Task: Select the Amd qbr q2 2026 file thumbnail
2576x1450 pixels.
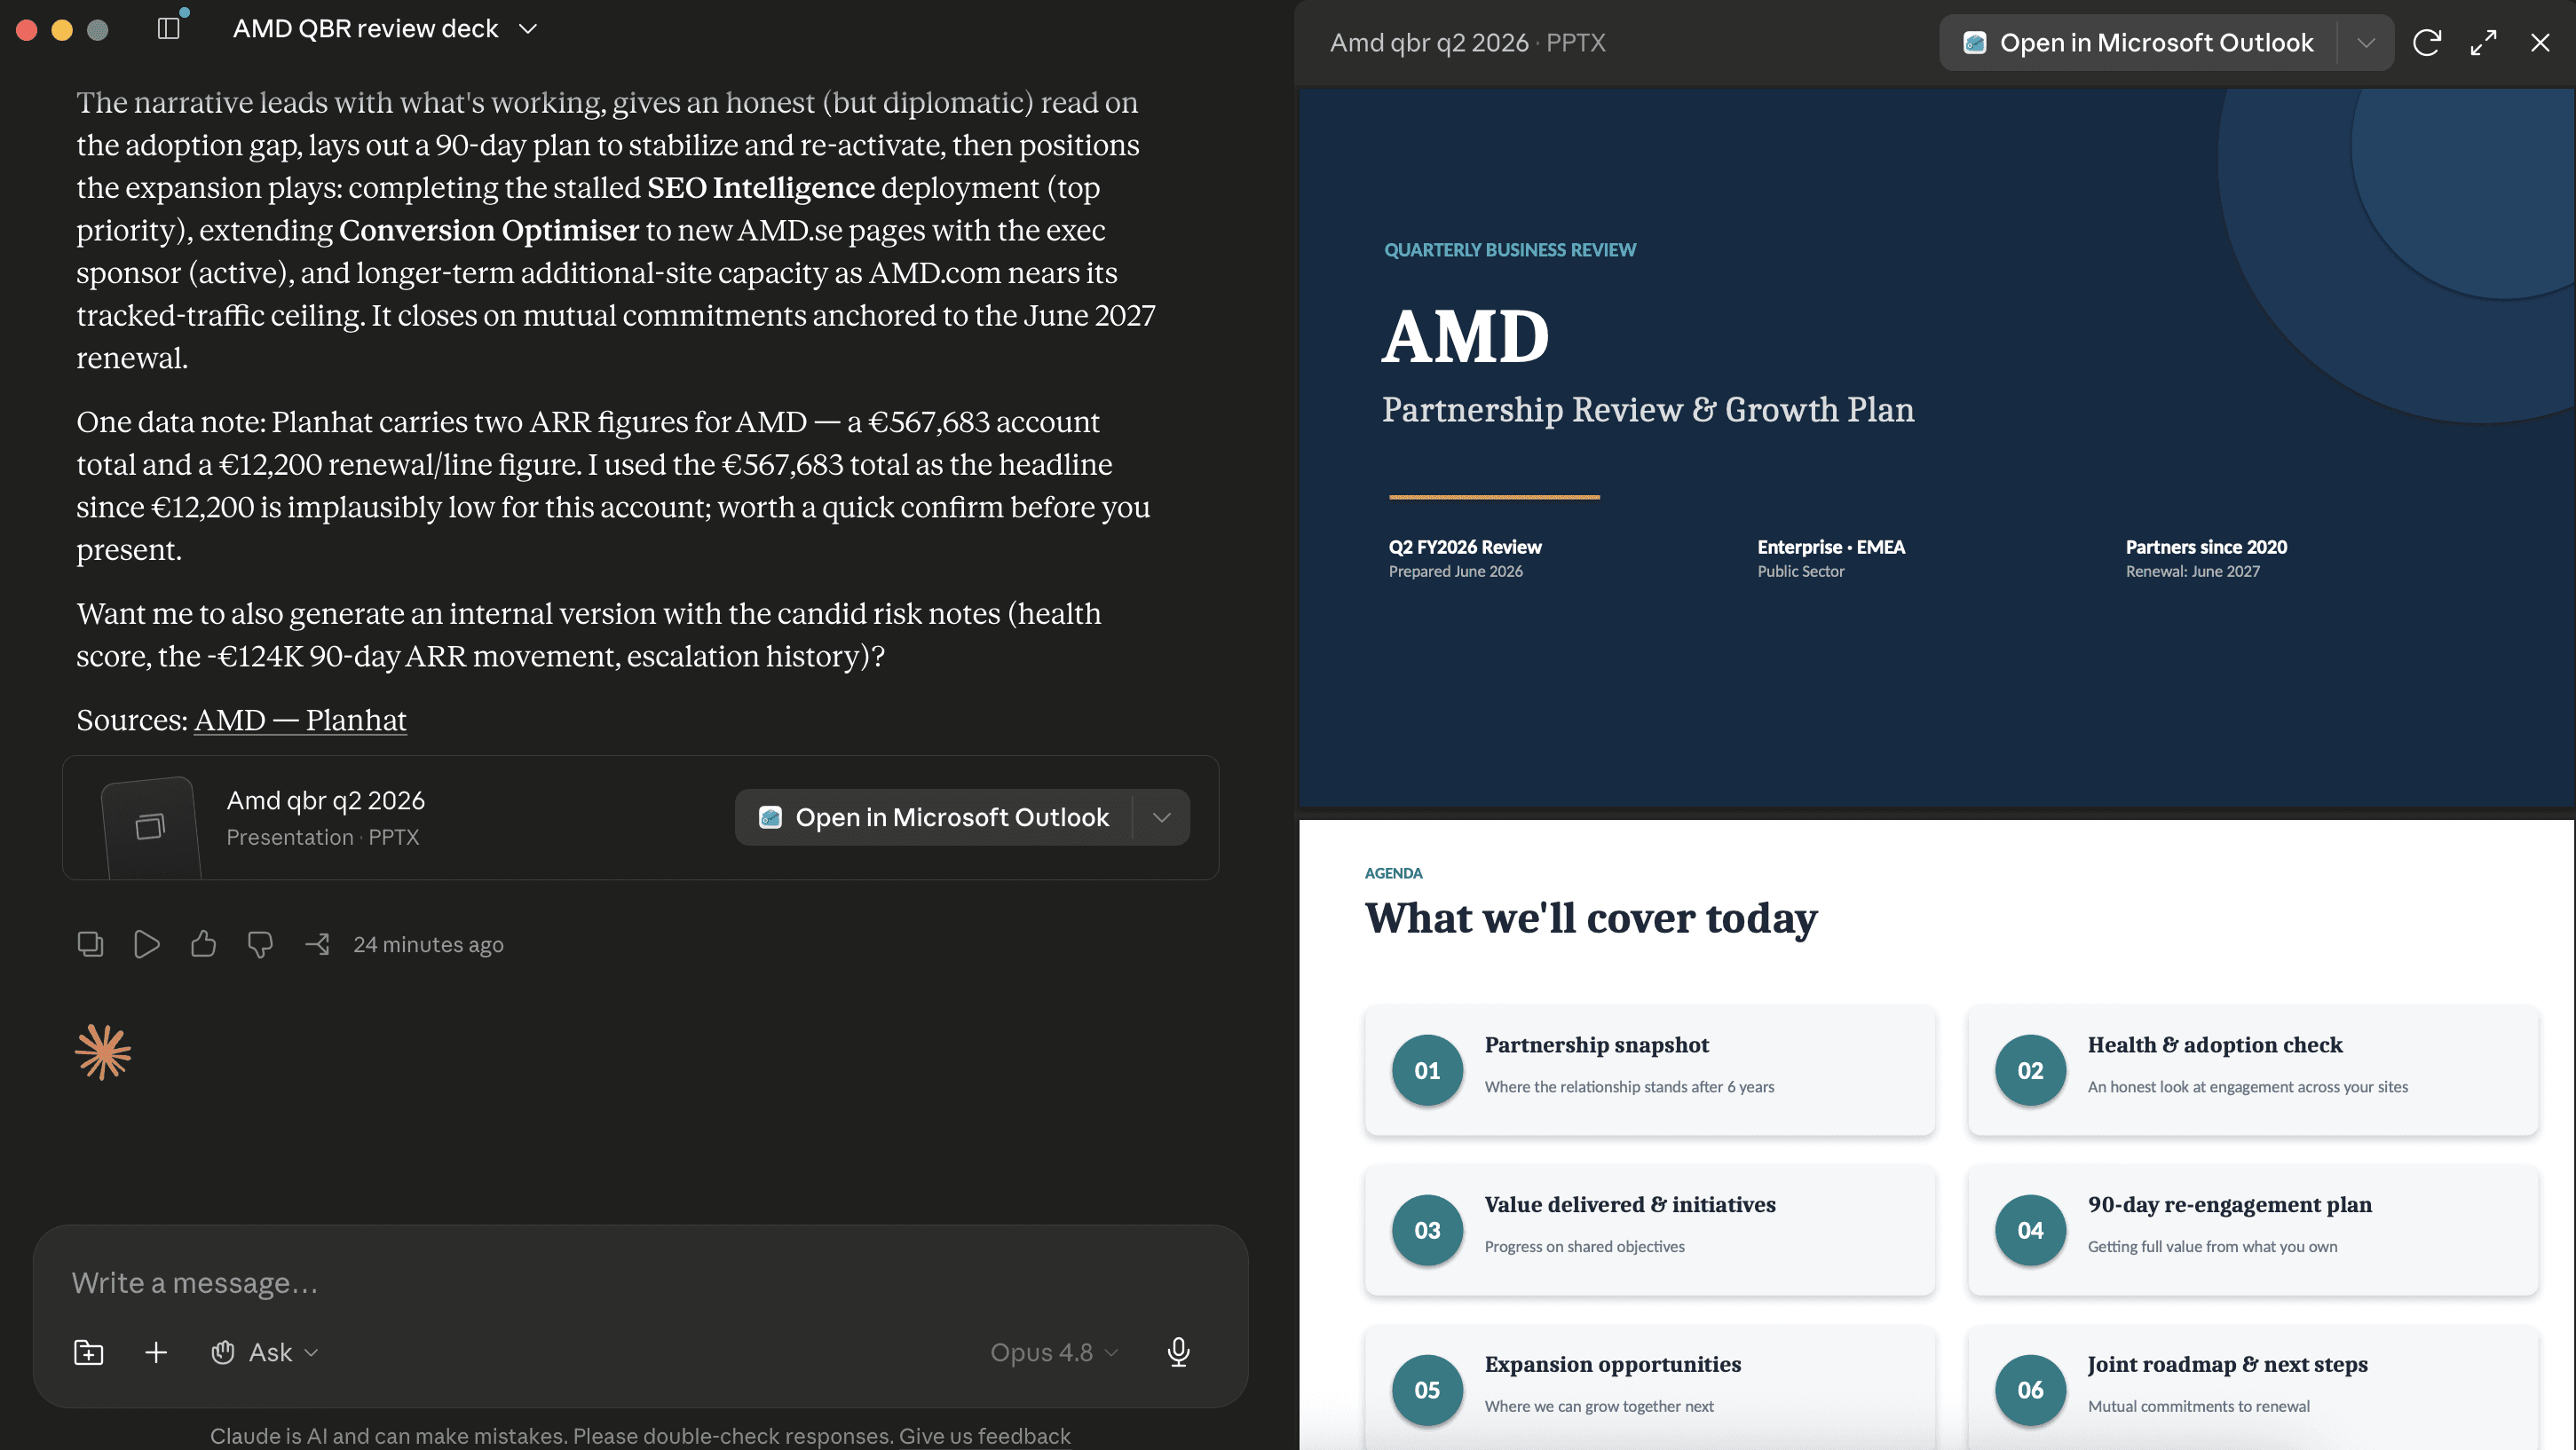Action: click(150, 826)
